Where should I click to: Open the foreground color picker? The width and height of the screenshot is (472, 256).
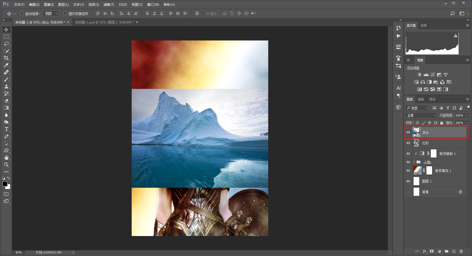point(5,184)
